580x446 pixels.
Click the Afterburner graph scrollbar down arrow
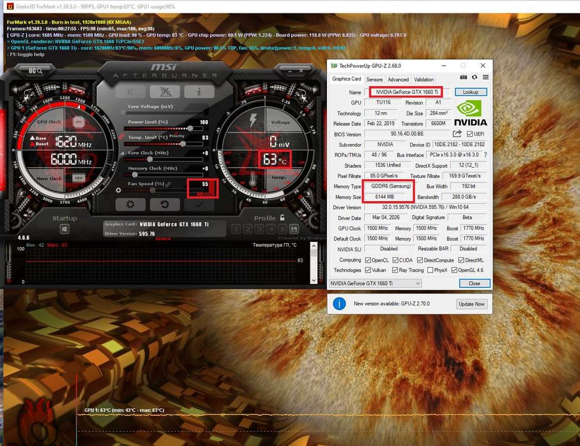[314, 281]
